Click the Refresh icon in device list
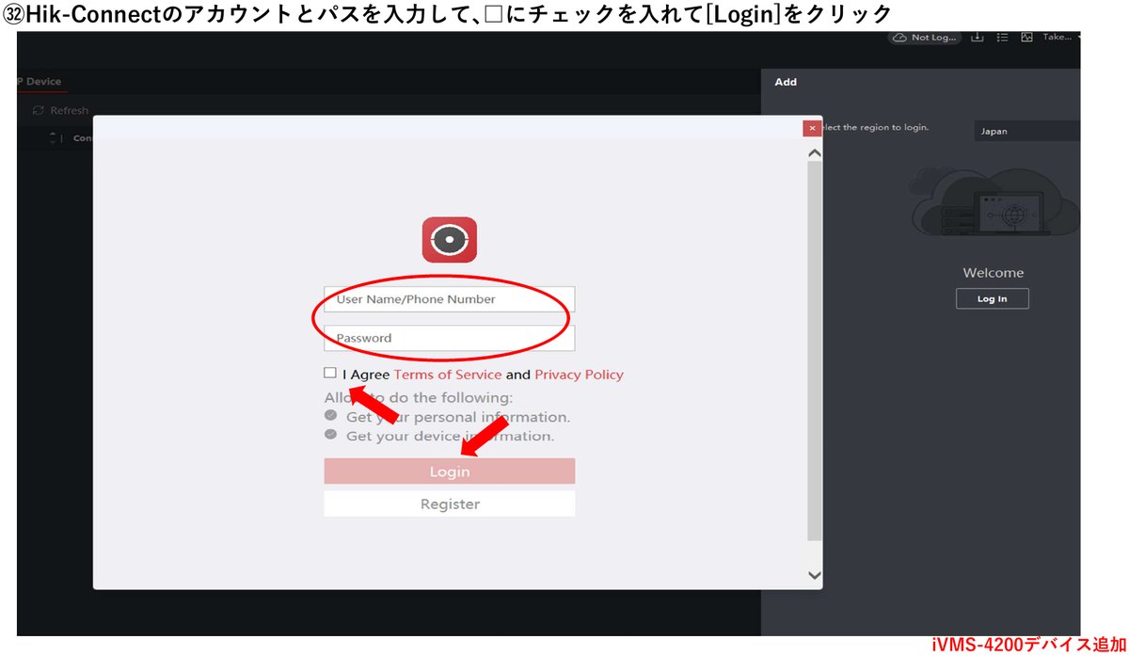Viewport: 1129px width, 655px height. pos(39,110)
